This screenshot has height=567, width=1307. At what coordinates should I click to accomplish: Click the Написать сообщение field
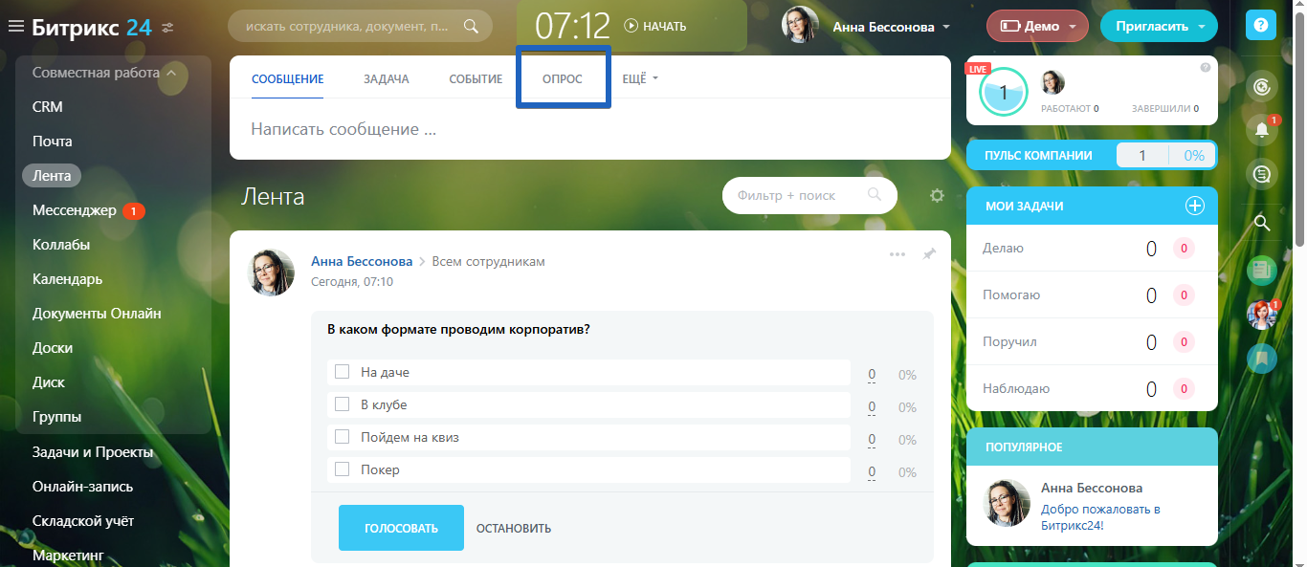[x=590, y=129]
